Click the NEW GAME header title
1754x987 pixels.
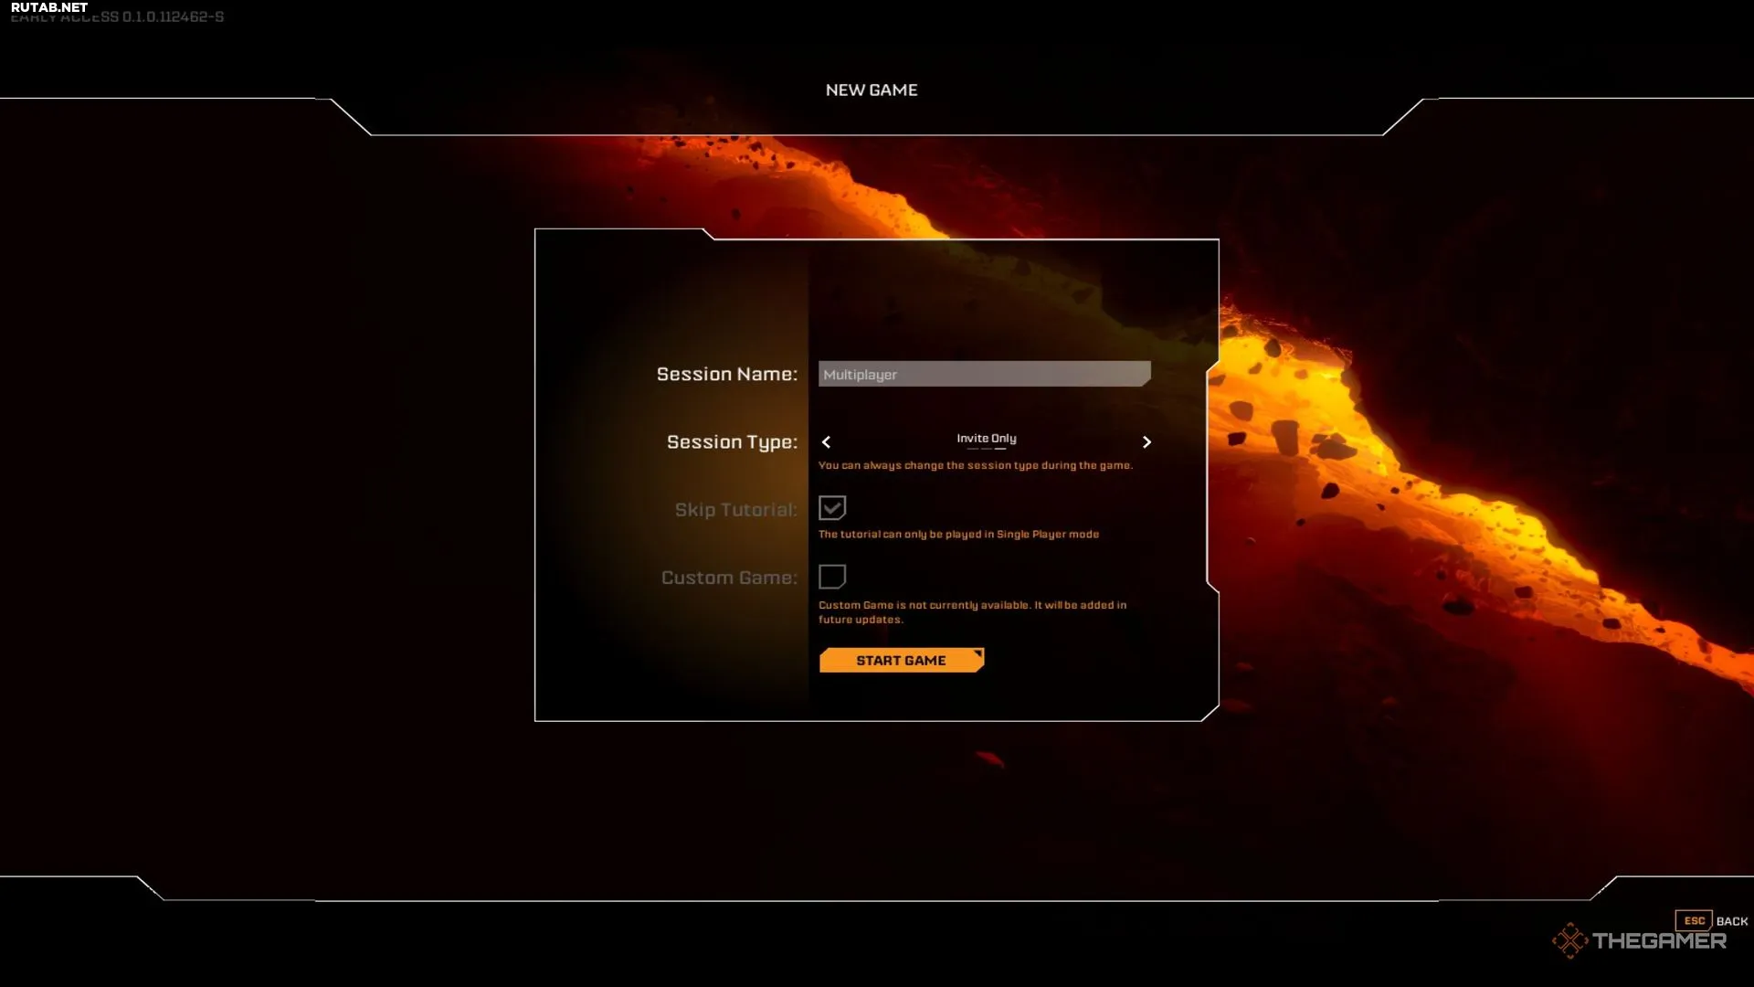click(x=871, y=90)
